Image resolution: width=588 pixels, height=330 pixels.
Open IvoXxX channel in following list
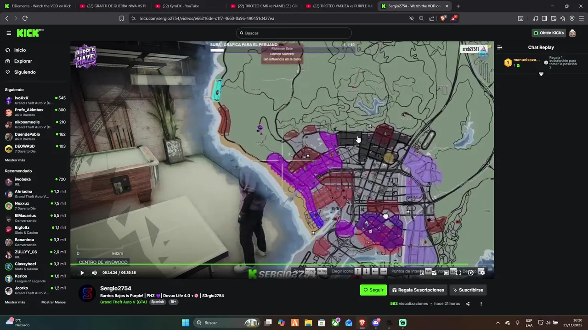[x=35, y=100]
